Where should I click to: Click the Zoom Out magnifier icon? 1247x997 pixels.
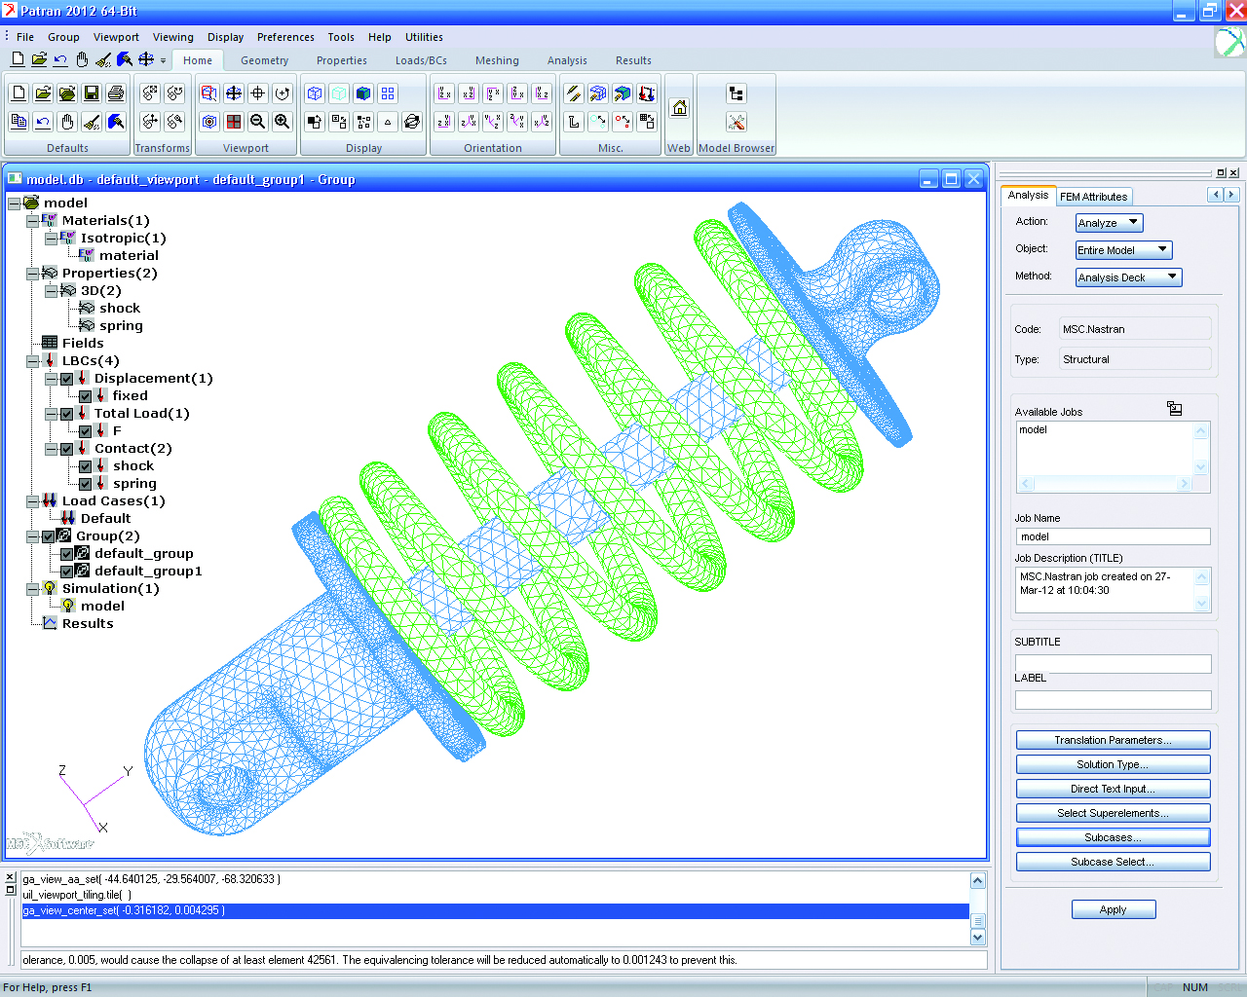tap(258, 122)
